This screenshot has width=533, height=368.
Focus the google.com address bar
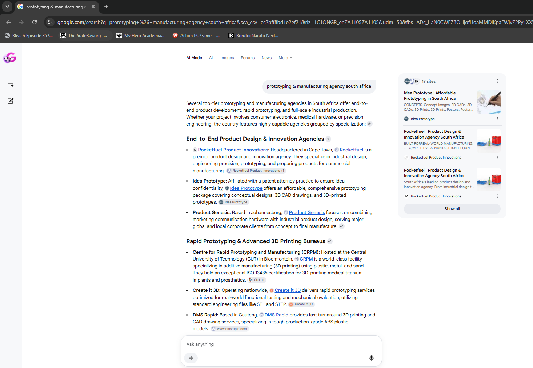294,22
